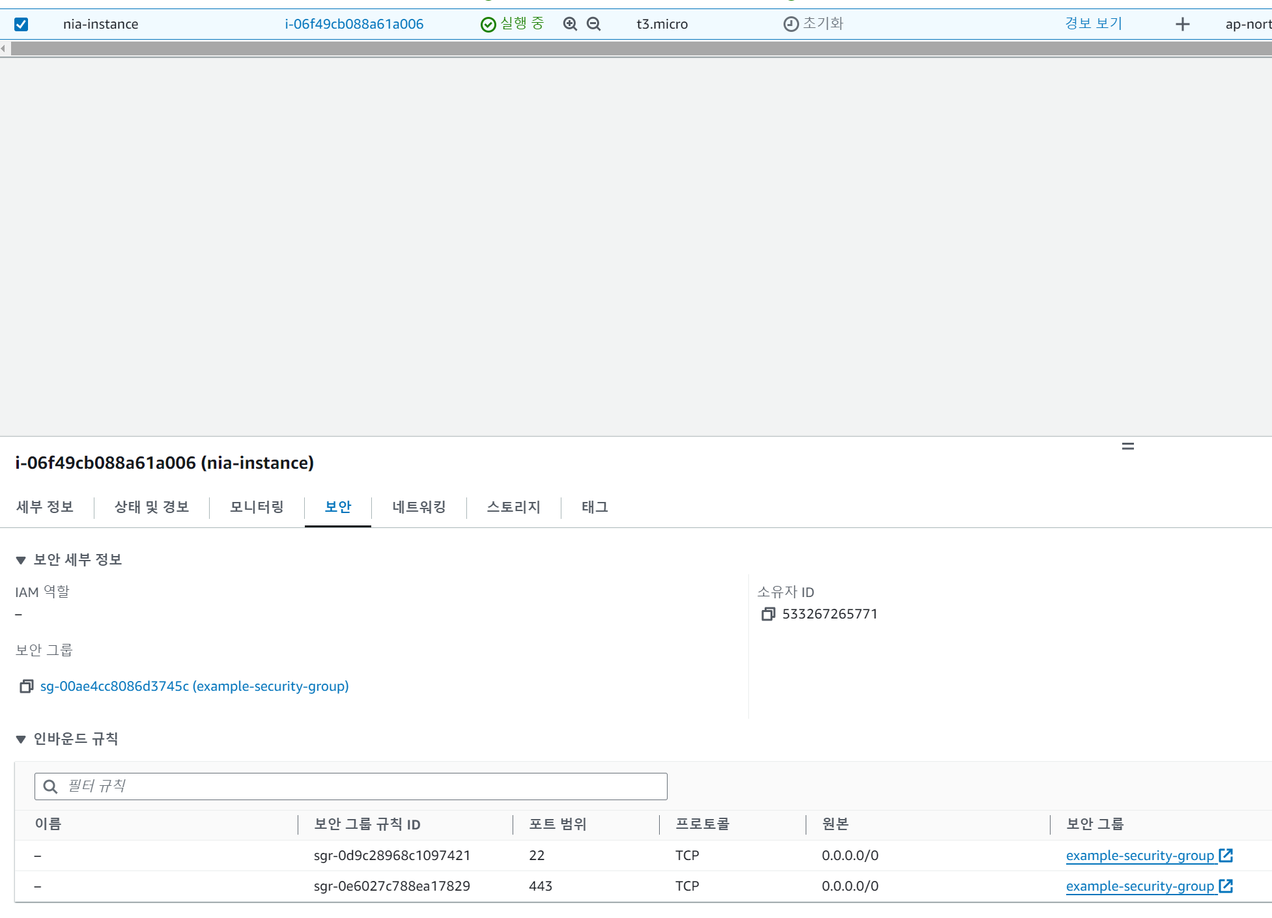Click the 필터 규칙 search field
1272x918 pixels.
(x=350, y=786)
